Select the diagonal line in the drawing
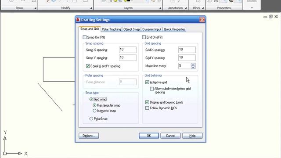This screenshot has height=158, width=281. [50, 97]
